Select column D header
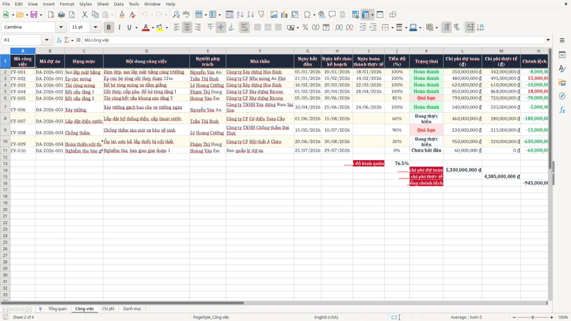Screen dimensions: 571x321 click(x=146, y=51)
